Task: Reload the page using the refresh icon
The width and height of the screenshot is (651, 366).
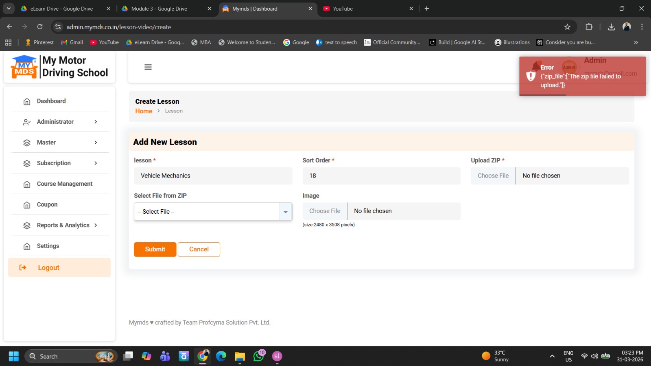Action: tap(40, 27)
